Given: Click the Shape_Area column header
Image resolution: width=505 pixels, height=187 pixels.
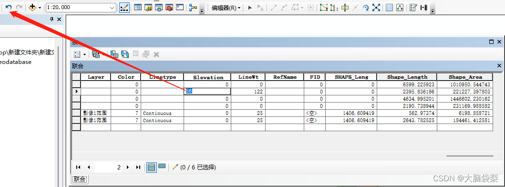Looking at the screenshot, I should click(465, 77).
